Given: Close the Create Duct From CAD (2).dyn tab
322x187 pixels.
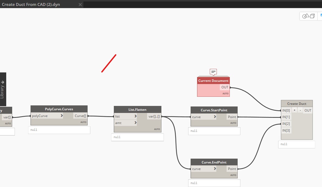Looking at the screenshot, I should point(80,5).
